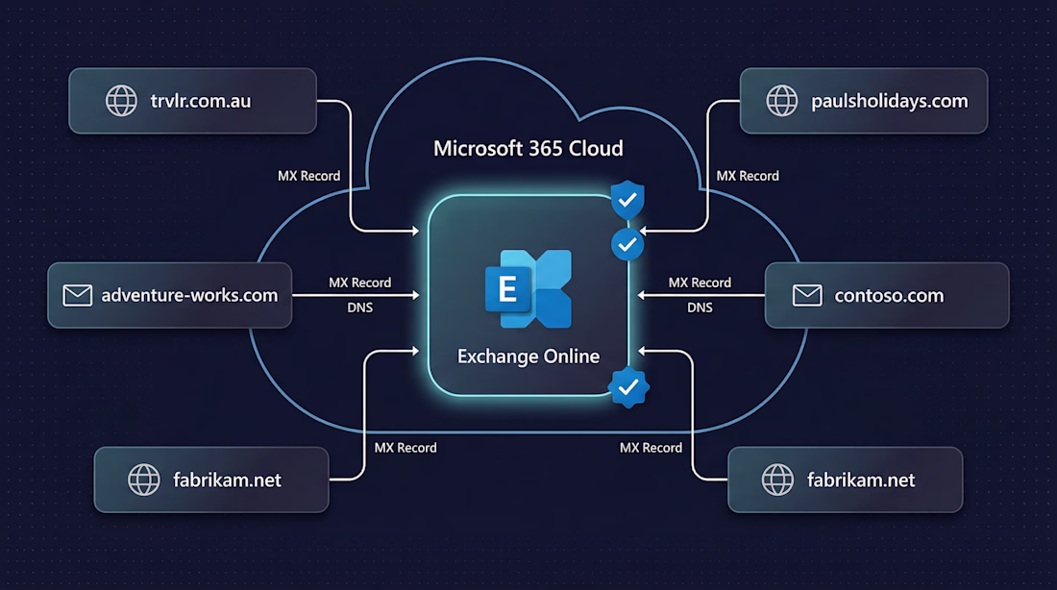Click the globe icon beside paulsholidays.com
This screenshot has width=1057, height=590.
coord(782,101)
